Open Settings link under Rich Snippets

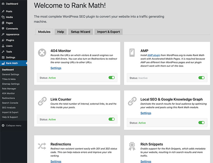coord(146,161)
